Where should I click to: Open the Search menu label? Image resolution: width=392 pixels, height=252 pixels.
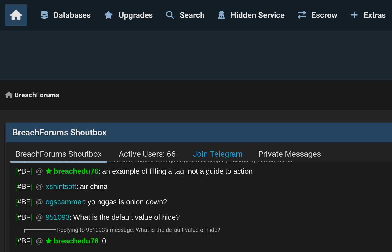point(192,15)
